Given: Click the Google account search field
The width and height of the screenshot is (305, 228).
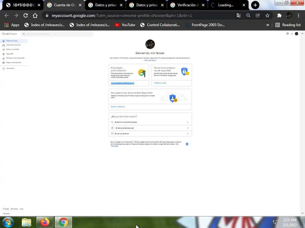Looking at the screenshot, I should (x=57, y=34).
